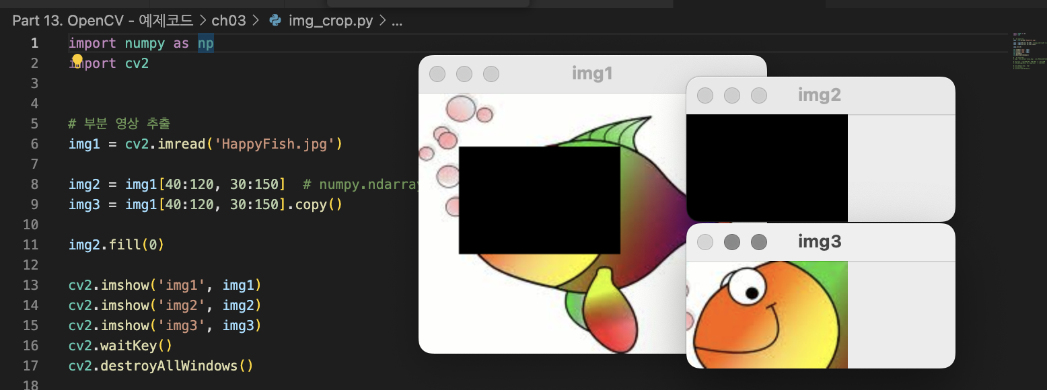Open the img_crop.py breadcrumb item
1047x390 pixels.
click(x=330, y=20)
